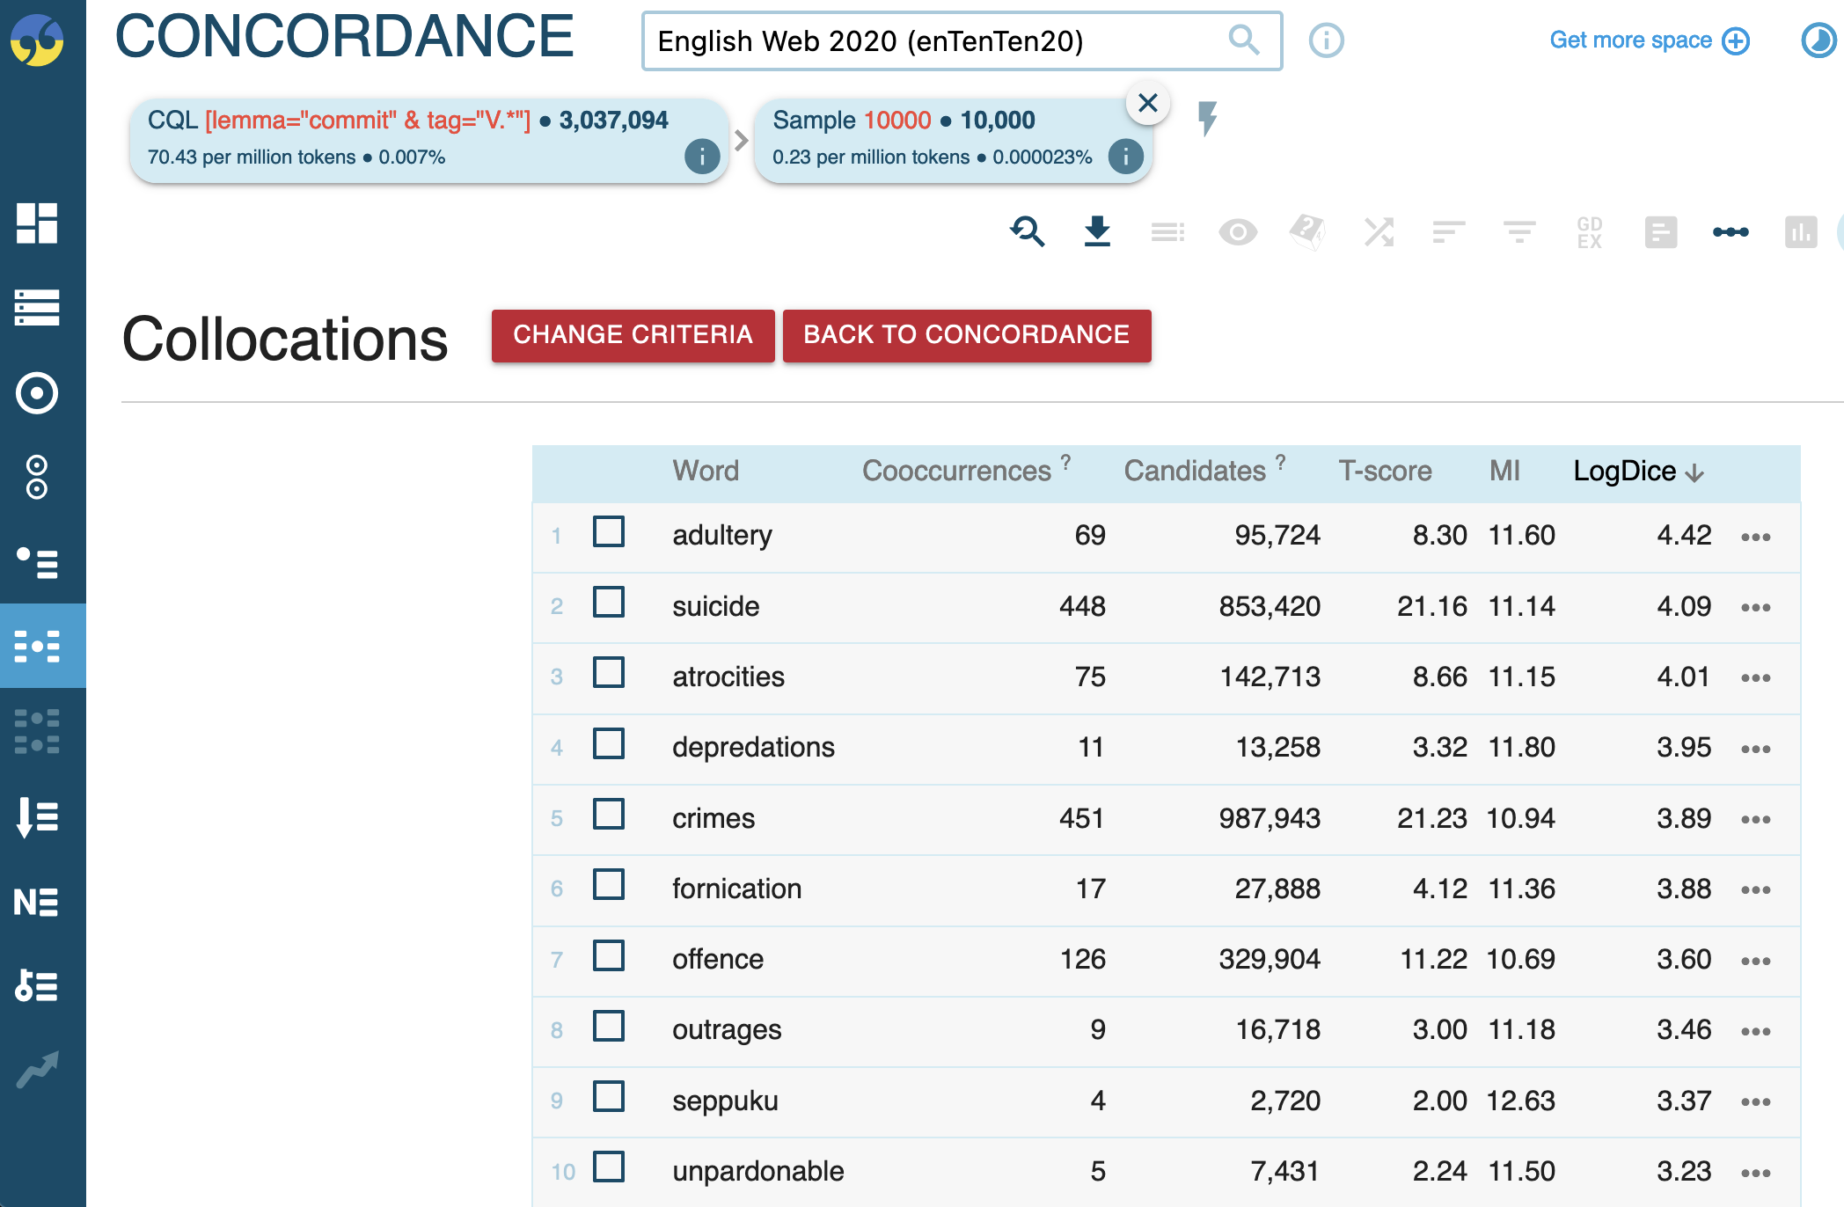The width and height of the screenshot is (1844, 1207).
Task: Sort table by MI column header
Action: click(x=1504, y=471)
